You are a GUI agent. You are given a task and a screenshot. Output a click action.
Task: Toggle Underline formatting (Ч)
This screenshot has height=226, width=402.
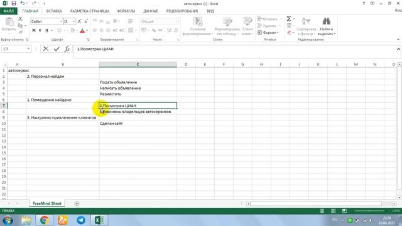[x=46, y=30]
